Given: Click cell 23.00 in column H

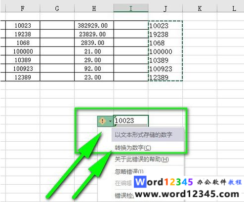Looking at the screenshot, I should [x=94, y=77].
